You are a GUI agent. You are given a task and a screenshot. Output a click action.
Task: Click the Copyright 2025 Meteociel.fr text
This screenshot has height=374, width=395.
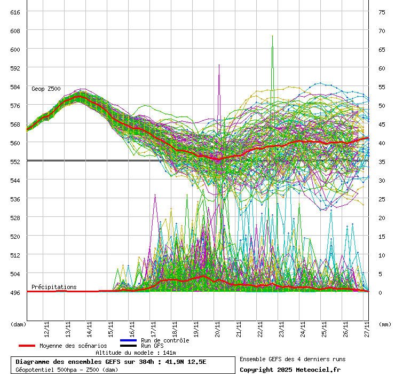click(x=290, y=369)
